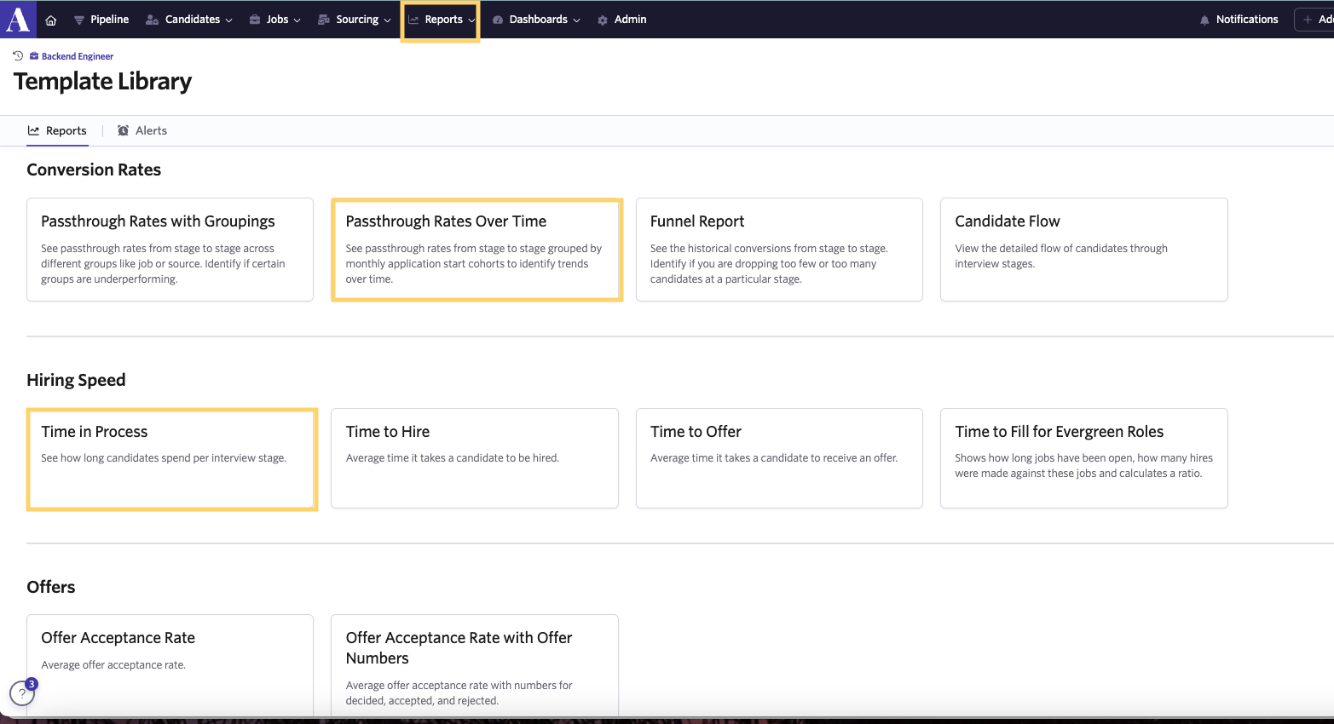Open Passthrough Rates with Groupings template
The width and height of the screenshot is (1334, 724).
[170, 250]
